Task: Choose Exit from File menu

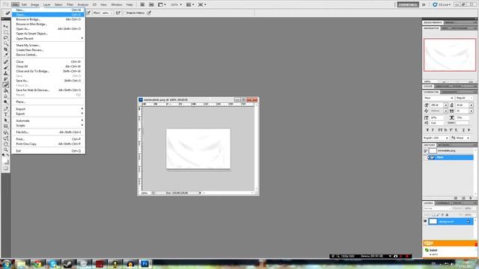Action: pyautogui.click(x=49, y=151)
